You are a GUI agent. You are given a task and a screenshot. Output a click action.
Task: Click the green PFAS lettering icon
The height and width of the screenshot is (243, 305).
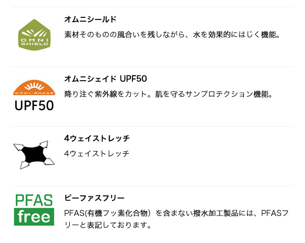pos(34,200)
